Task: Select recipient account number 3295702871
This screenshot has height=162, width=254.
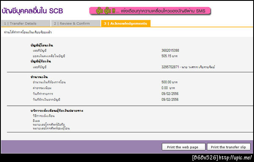Action: [x=170, y=67]
